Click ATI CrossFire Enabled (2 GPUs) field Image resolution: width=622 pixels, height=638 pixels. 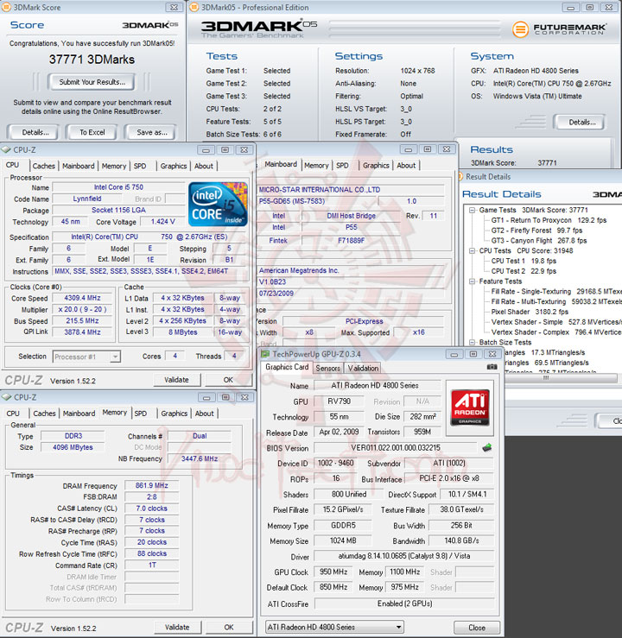coord(404,603)
